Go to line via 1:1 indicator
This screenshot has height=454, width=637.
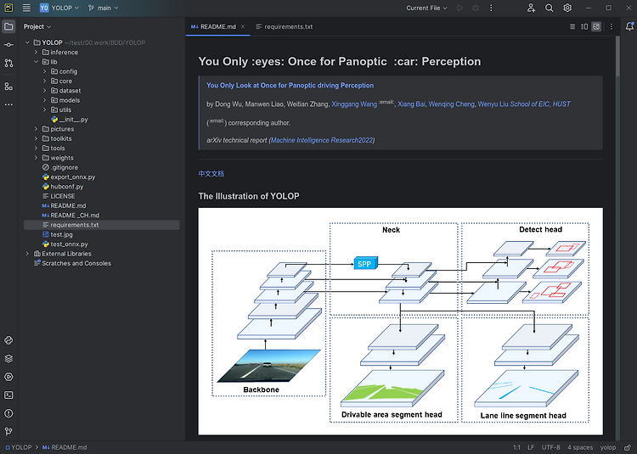pyautogui.click(x=516, y=447)
